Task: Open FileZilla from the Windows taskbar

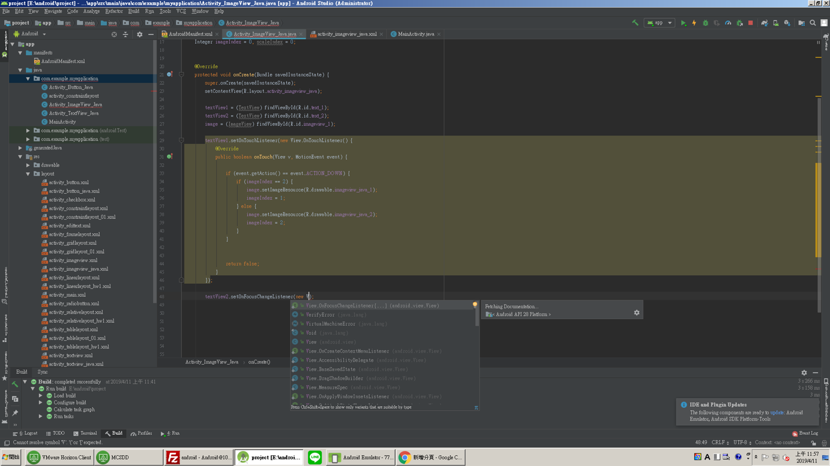Action: pyautogui.click(x=199, y=457)
